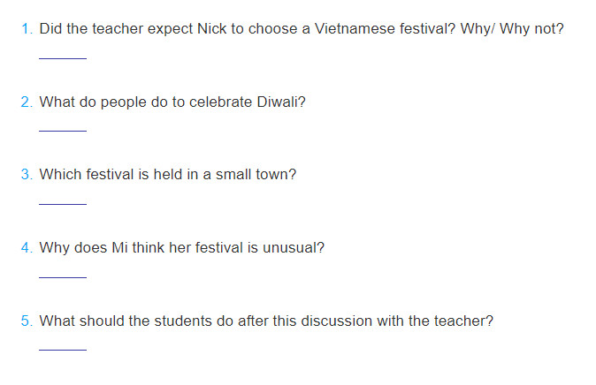Click the question about students after the discussion
Screen dimensions: 596x385
(x=266, y=321)
